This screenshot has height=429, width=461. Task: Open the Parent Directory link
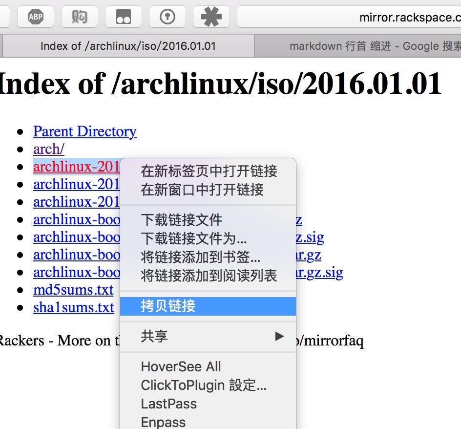click(84, 131)
